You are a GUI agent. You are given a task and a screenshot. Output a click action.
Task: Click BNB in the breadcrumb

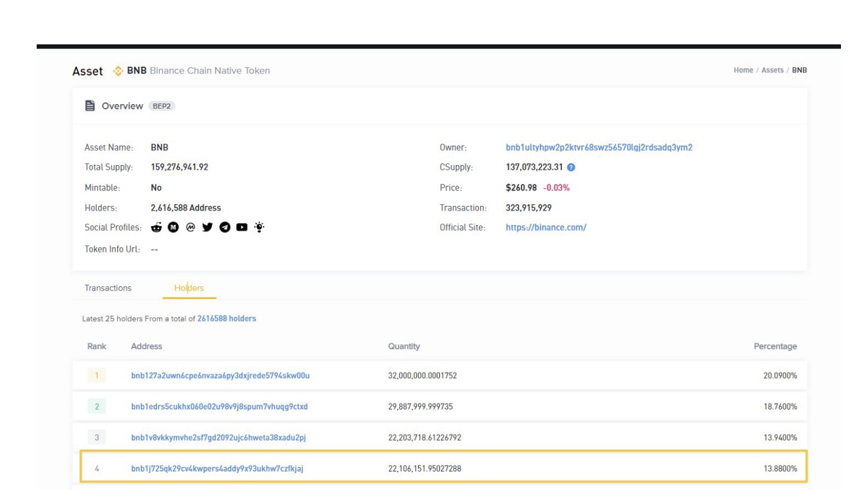point(800,70)
